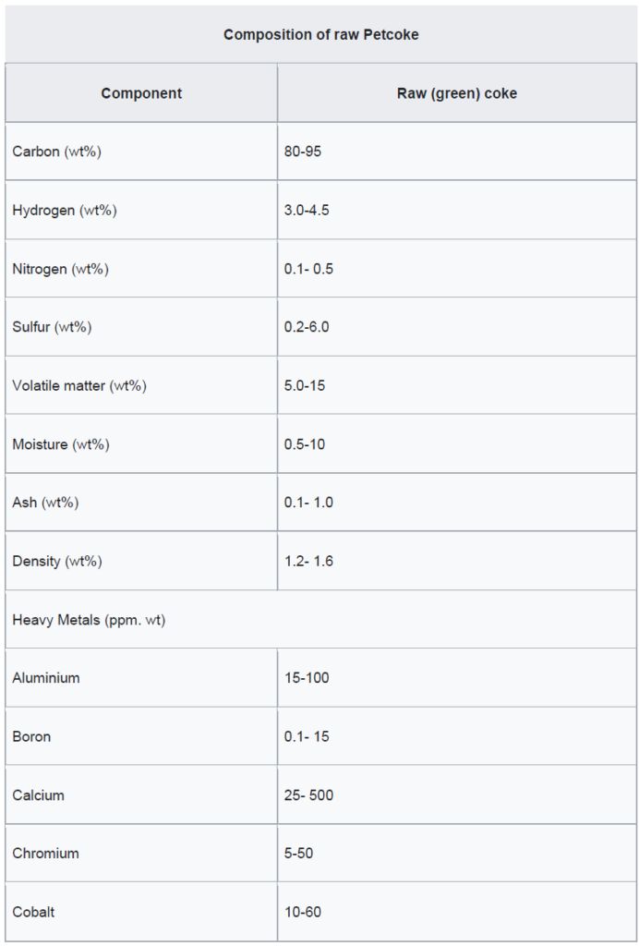This screenshot has height=946, width=639.
Task: Select the 'Nitrogen (wt%)' row label
Action: point(61,269)
